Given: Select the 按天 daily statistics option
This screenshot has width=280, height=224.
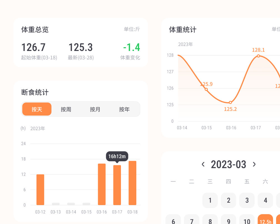Looking at the screenshot, I should [x=37, y=109].
